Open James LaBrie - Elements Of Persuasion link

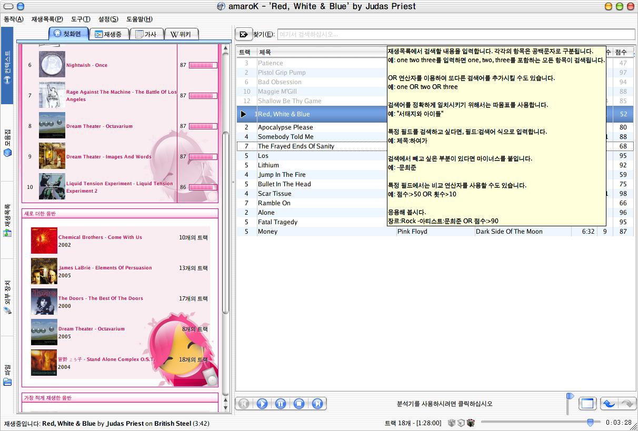point(105,268)
